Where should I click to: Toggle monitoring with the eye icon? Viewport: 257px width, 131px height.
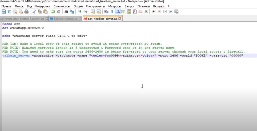pos(146,12)
